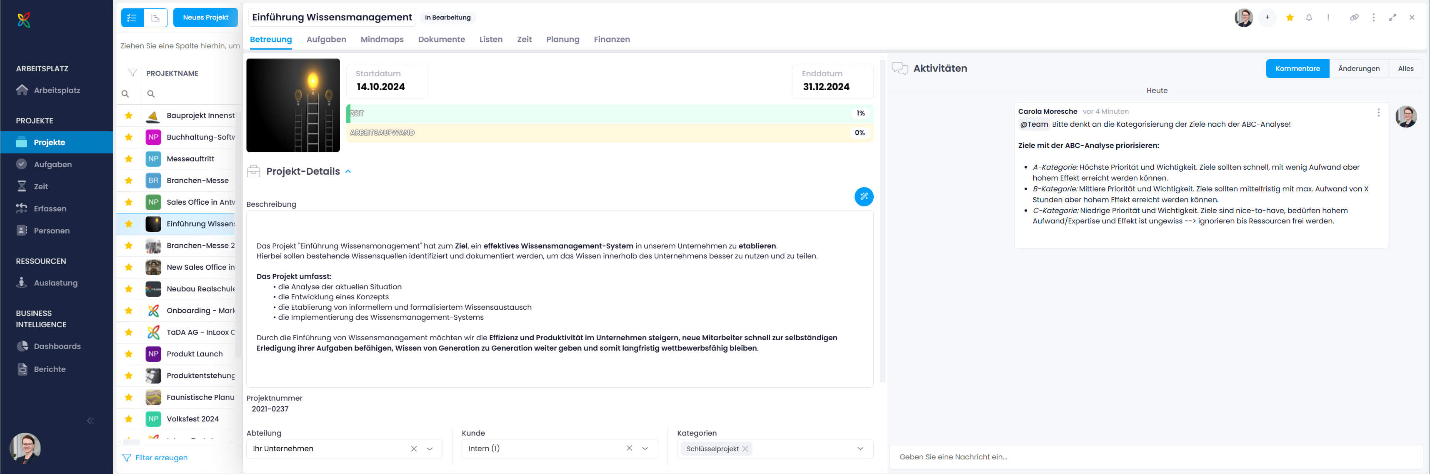
Task: Open Arbeitsplatz from sidebar
Action: tap(56, 90)
